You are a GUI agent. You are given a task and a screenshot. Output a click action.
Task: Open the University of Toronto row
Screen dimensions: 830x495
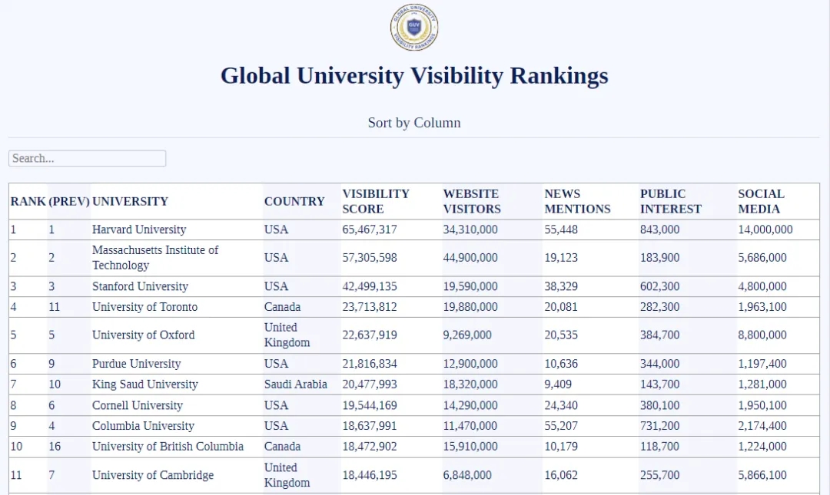tap(144, 307)
